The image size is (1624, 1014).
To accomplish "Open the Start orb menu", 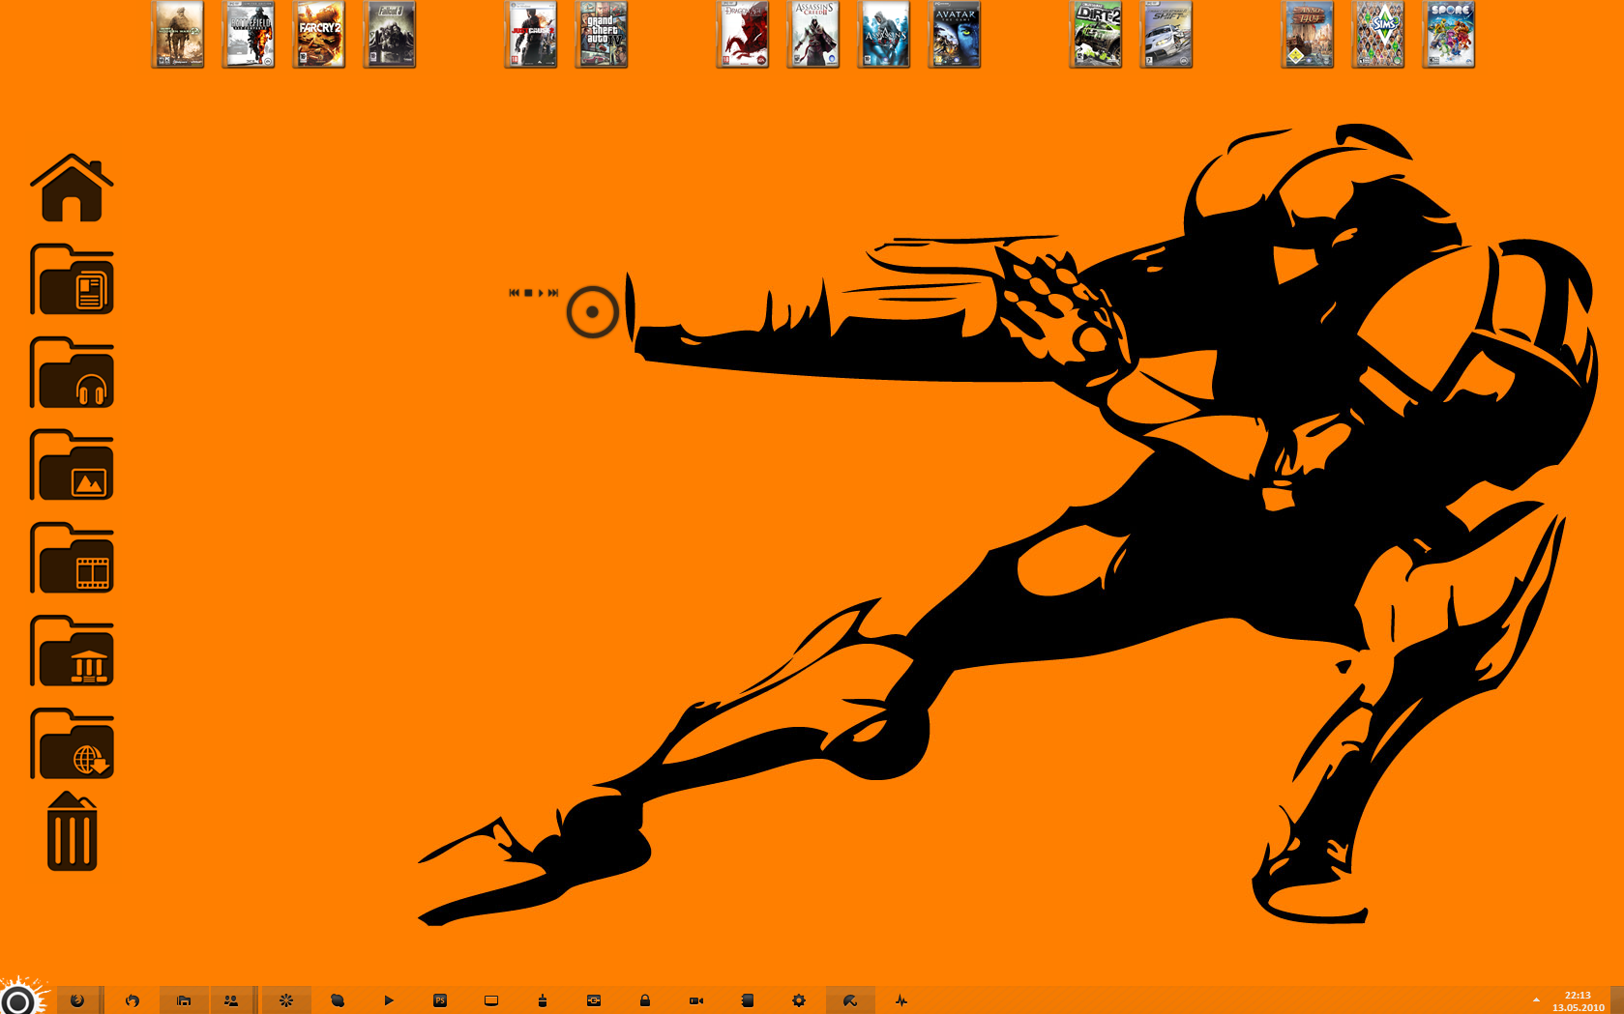I will coord(19,998).
